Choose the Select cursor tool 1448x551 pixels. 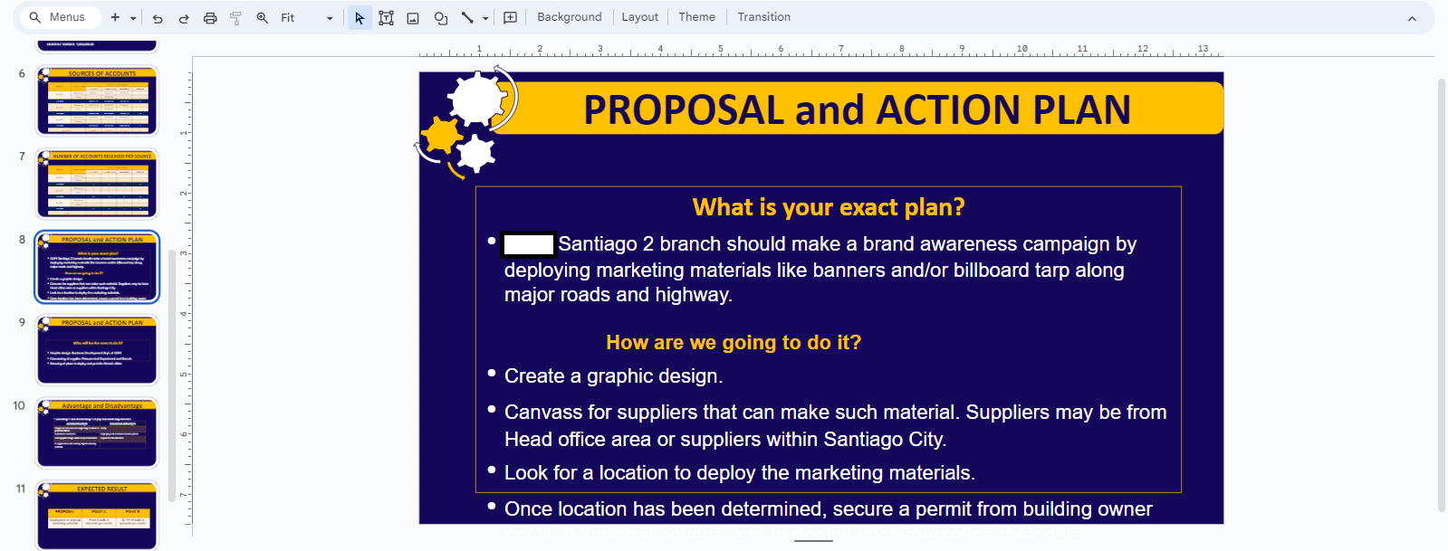(360, 18)
